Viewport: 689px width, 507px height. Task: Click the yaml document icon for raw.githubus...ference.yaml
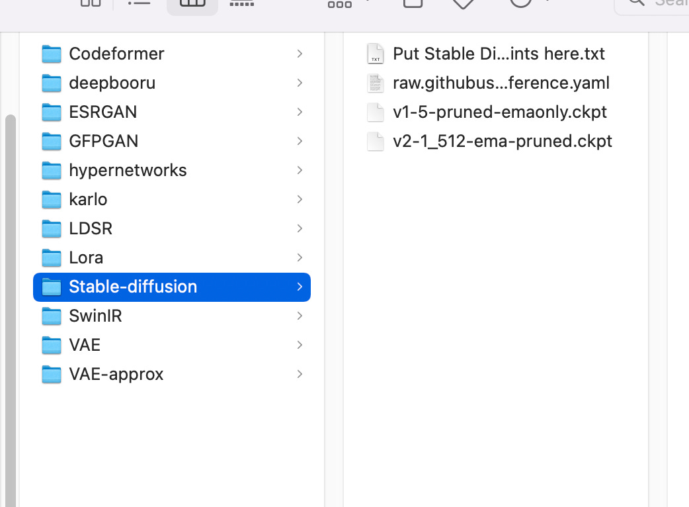pos(376,83)
